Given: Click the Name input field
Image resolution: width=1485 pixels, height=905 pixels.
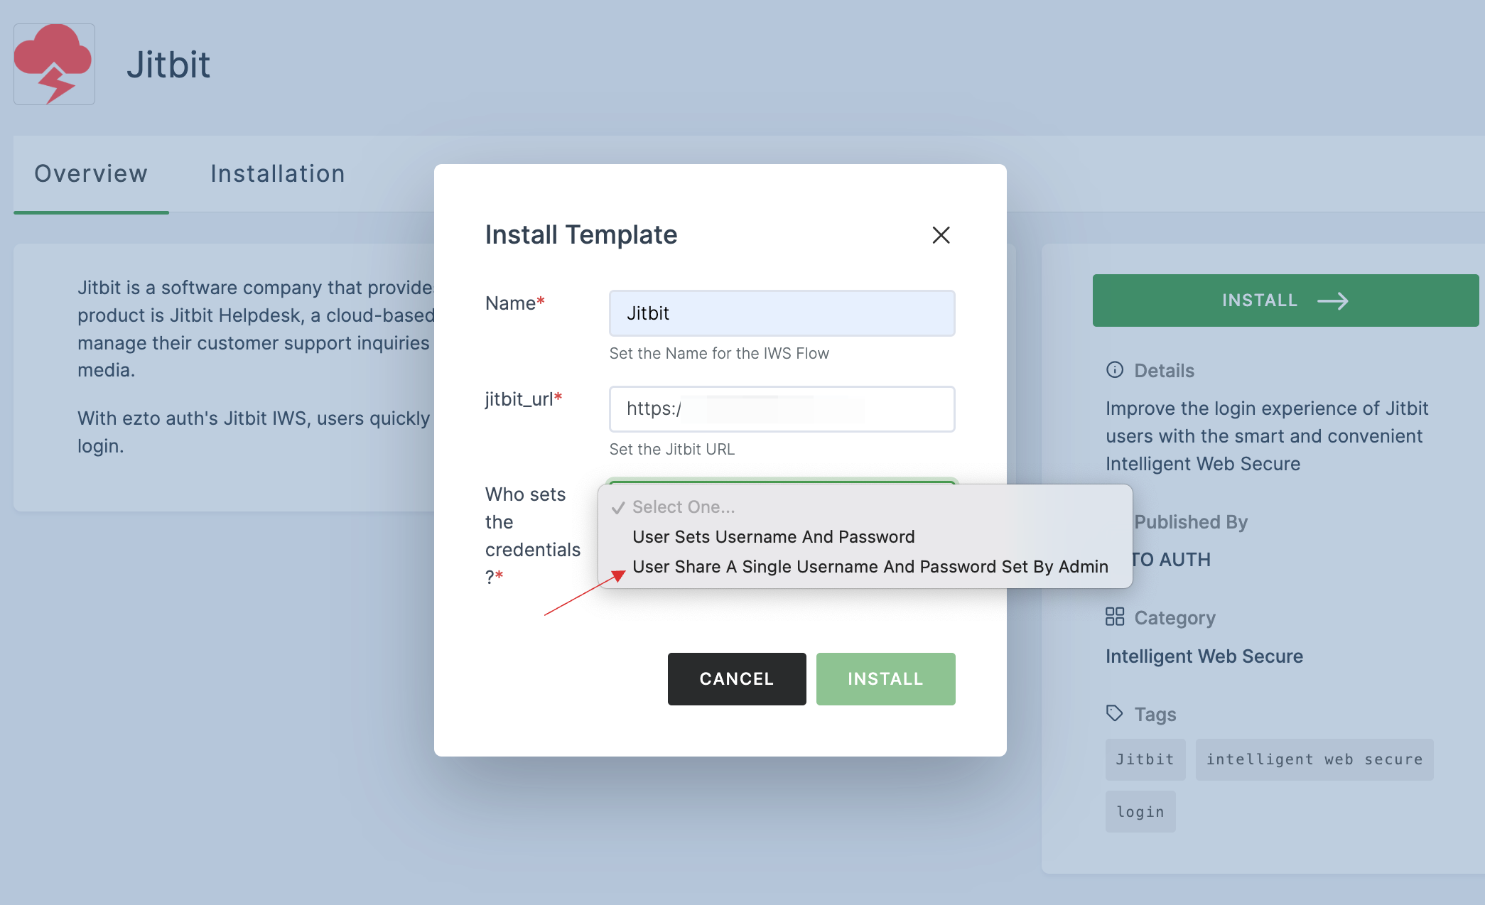Looking at the screenshot, I should point(782,312).
